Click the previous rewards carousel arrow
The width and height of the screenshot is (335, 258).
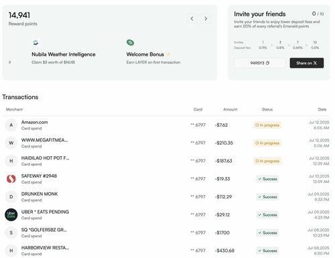tap(192, 19)
